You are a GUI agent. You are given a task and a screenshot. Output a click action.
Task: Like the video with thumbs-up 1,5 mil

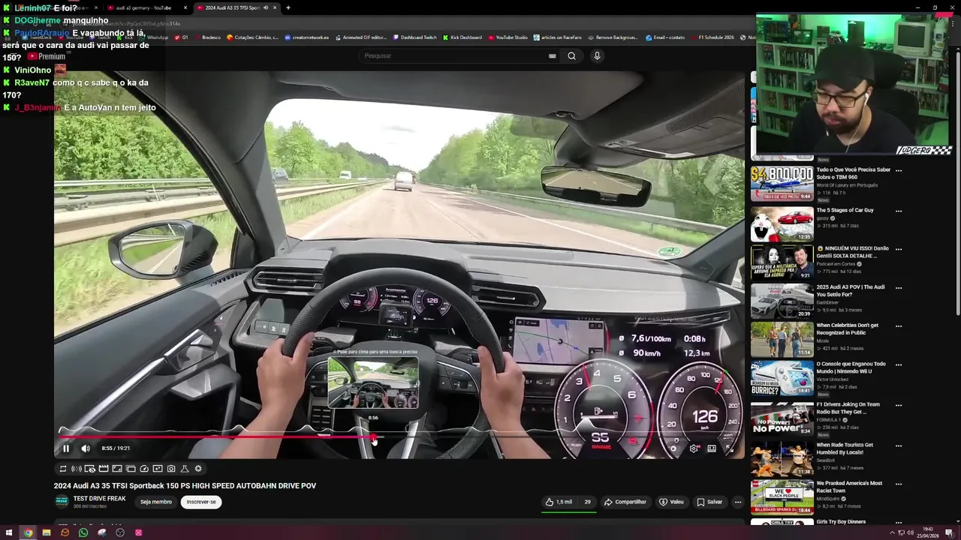(x=559, y=502)
